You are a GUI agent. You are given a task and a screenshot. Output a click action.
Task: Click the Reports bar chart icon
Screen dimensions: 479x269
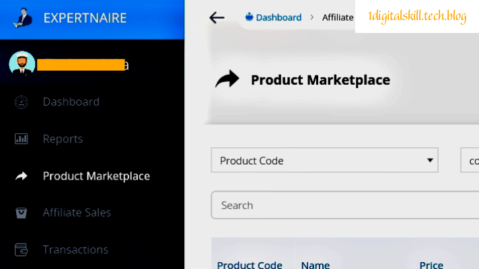pos(22,139)
